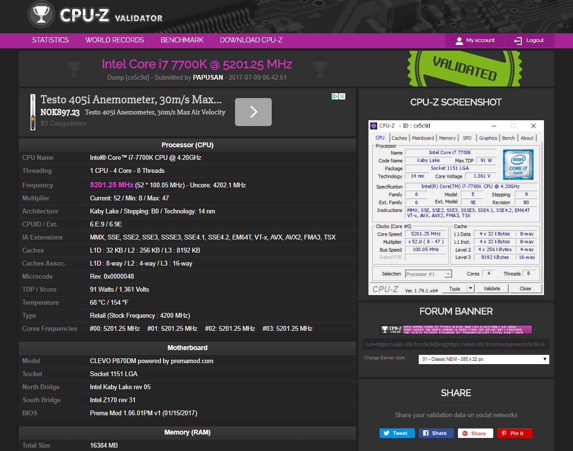Open the Change Banner style dropdown
Screen dimensions: 573x451
click(484, 359)
